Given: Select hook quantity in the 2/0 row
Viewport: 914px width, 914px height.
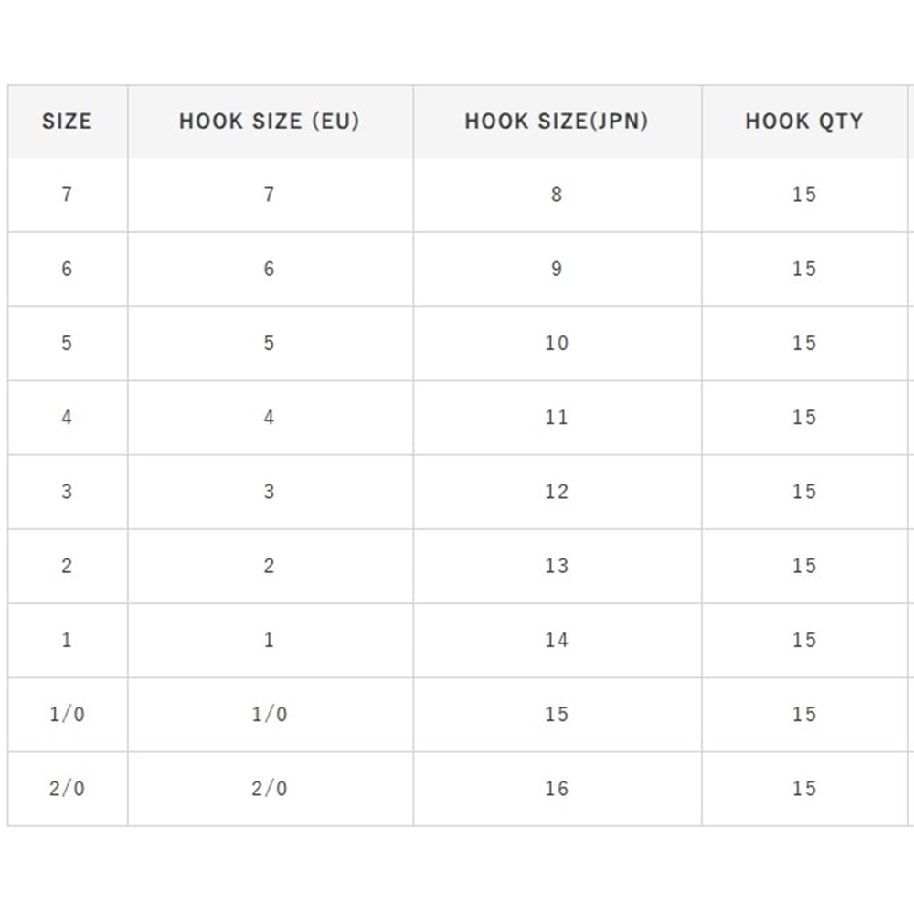Looking at the screenshot, I should (x=803, y=788).
